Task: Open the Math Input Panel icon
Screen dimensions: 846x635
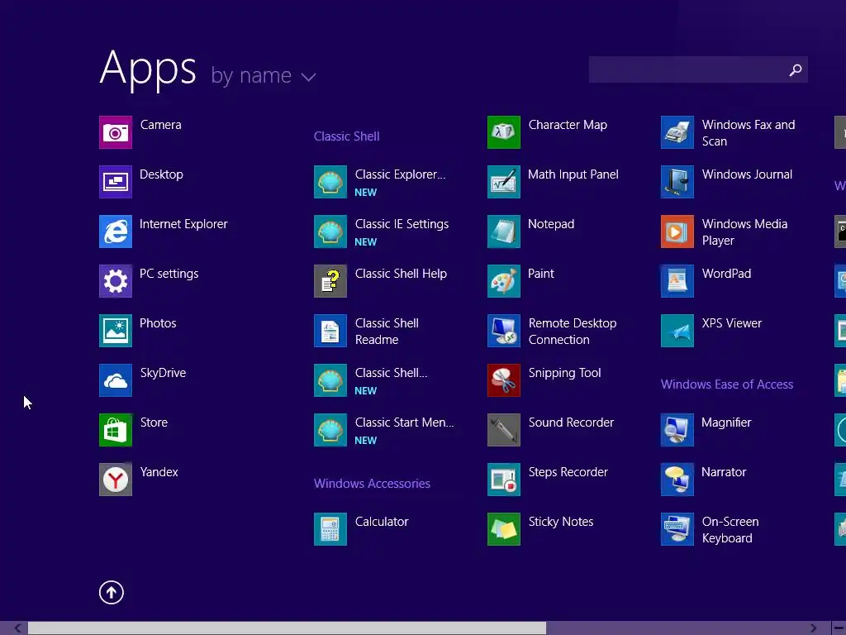Action: 504,182
